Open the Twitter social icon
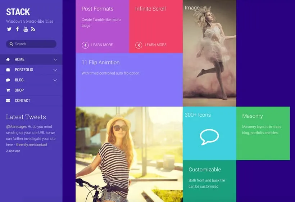 pos(9,29)
